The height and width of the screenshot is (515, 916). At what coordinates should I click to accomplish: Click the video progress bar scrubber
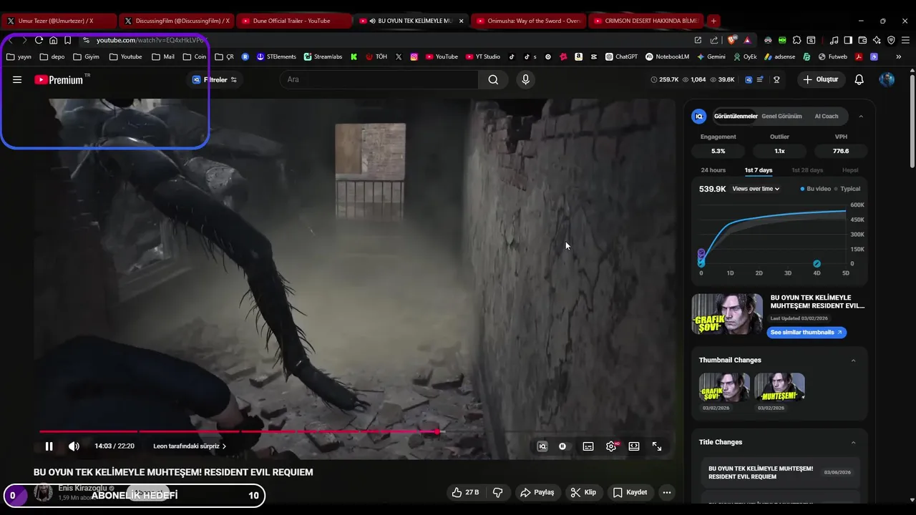pos(437,431)
